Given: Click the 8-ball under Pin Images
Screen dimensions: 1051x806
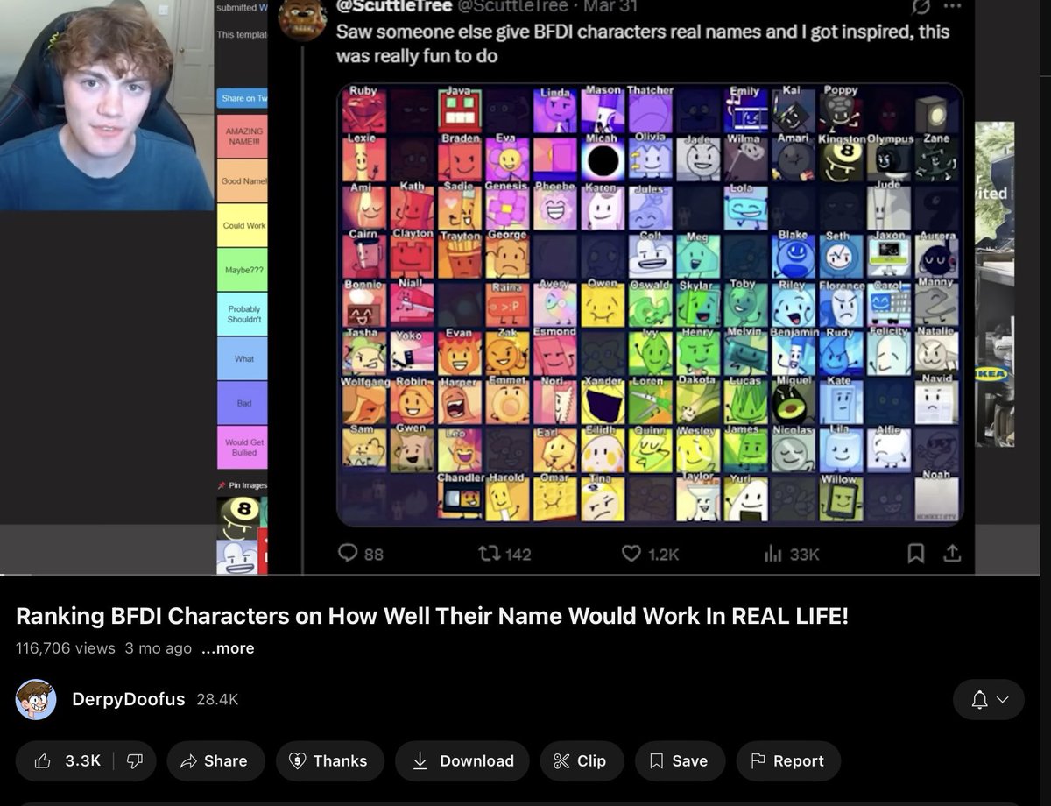Looking at the screenshot, I should (238, 517).
